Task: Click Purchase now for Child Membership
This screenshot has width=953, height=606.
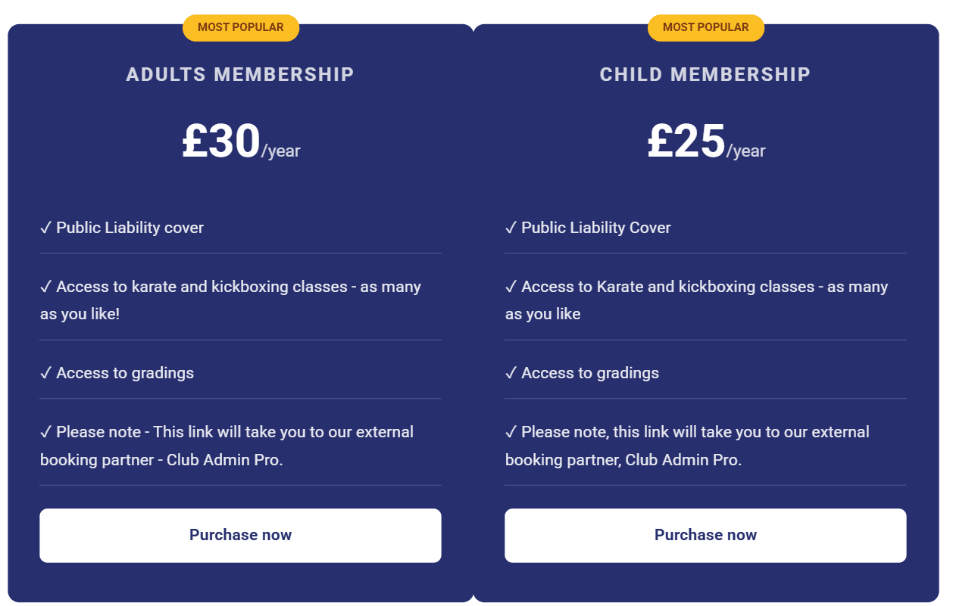Action: tap(705, 535)
